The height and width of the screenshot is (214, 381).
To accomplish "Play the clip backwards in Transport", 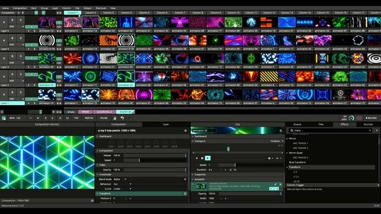I will click(x=196, y=158).
